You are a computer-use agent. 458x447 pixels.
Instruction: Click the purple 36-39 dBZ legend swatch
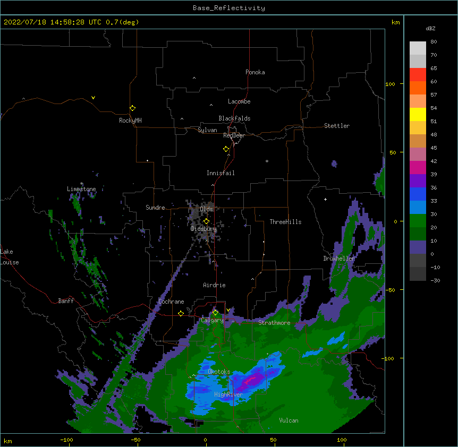point(418,181)
